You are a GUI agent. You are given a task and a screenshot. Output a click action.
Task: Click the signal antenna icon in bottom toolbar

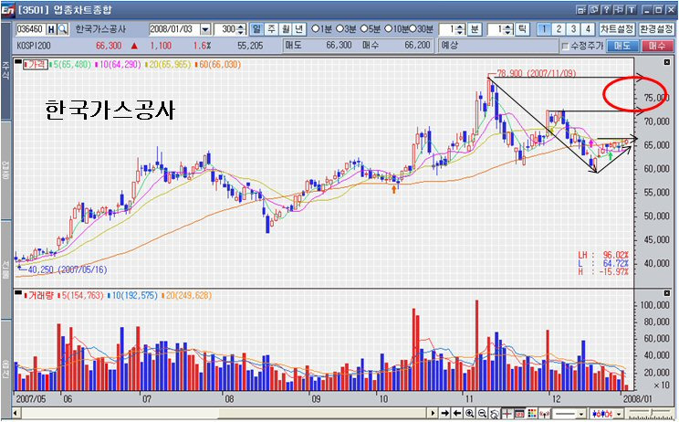[x=544, y=414]
